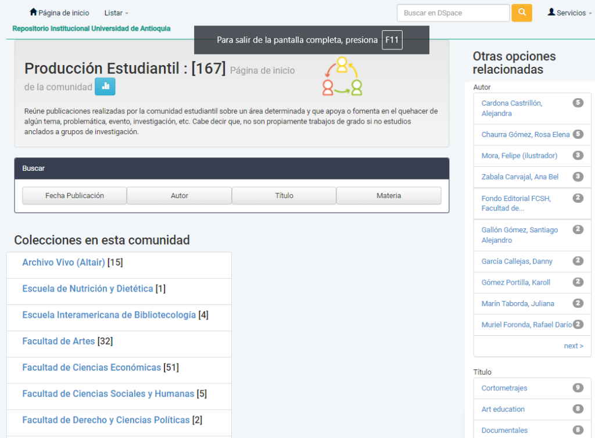Browse by Materia button
The width and height of the screenshot is (595, 438).
389,196
